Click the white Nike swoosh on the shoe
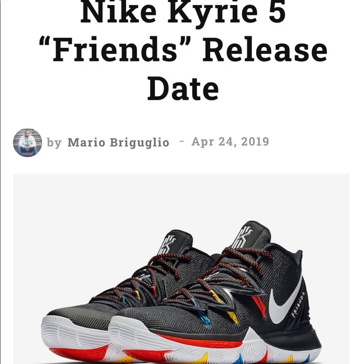This screenshot has width=364, height=364. (x=285, y=302)
